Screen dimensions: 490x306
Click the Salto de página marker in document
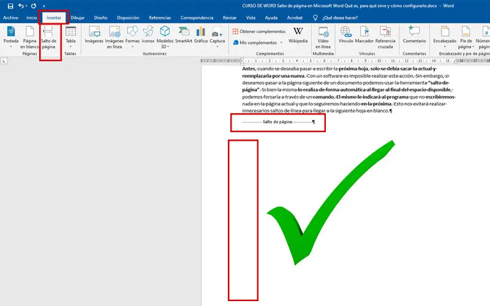point(278,122)
